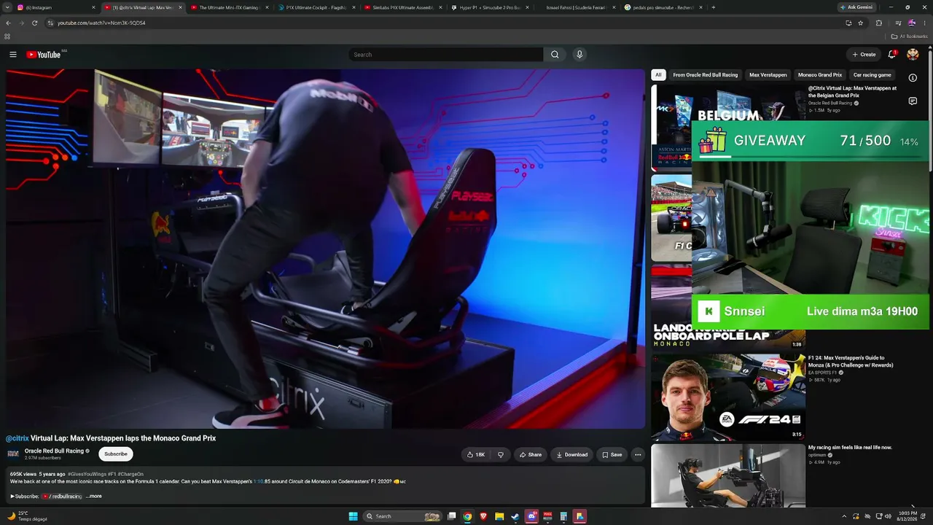Image resolution: width=933 pixels, height=525 pixels.
Task: Activate voice search microphone
Action: pyautogui.click(x=579, y=55)
